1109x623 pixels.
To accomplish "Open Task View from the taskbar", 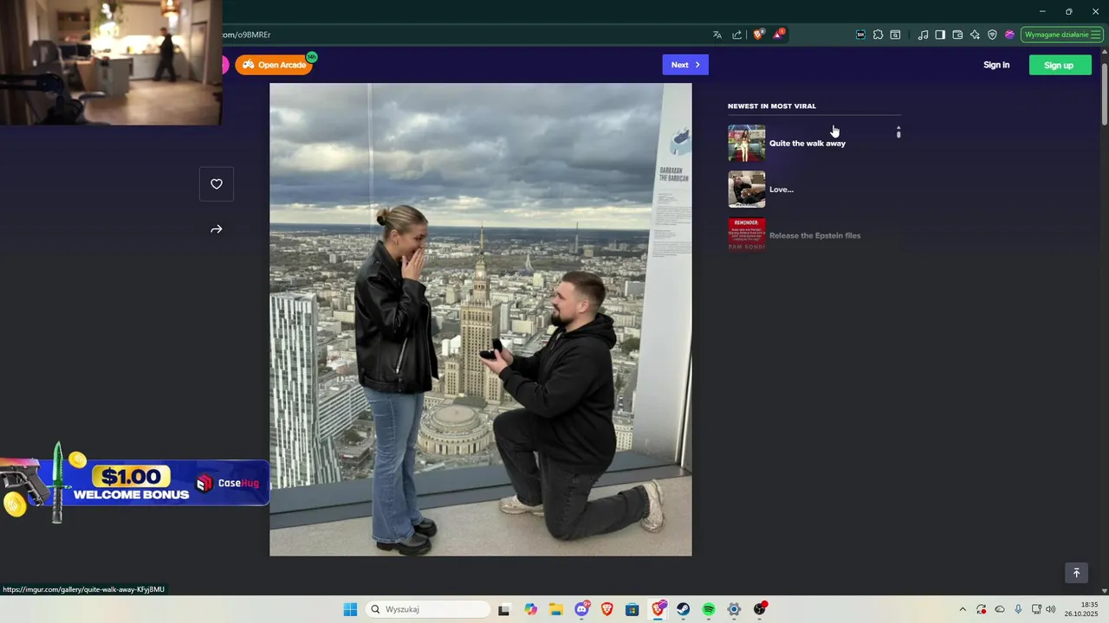I will [x=504, y=609].
